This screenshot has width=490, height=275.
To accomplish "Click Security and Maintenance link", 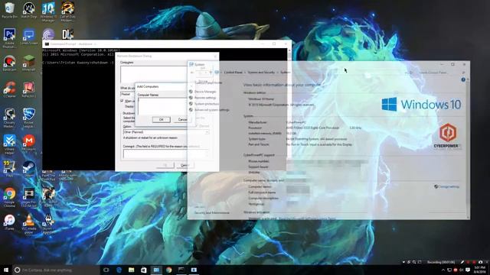I will pos(211,212).
